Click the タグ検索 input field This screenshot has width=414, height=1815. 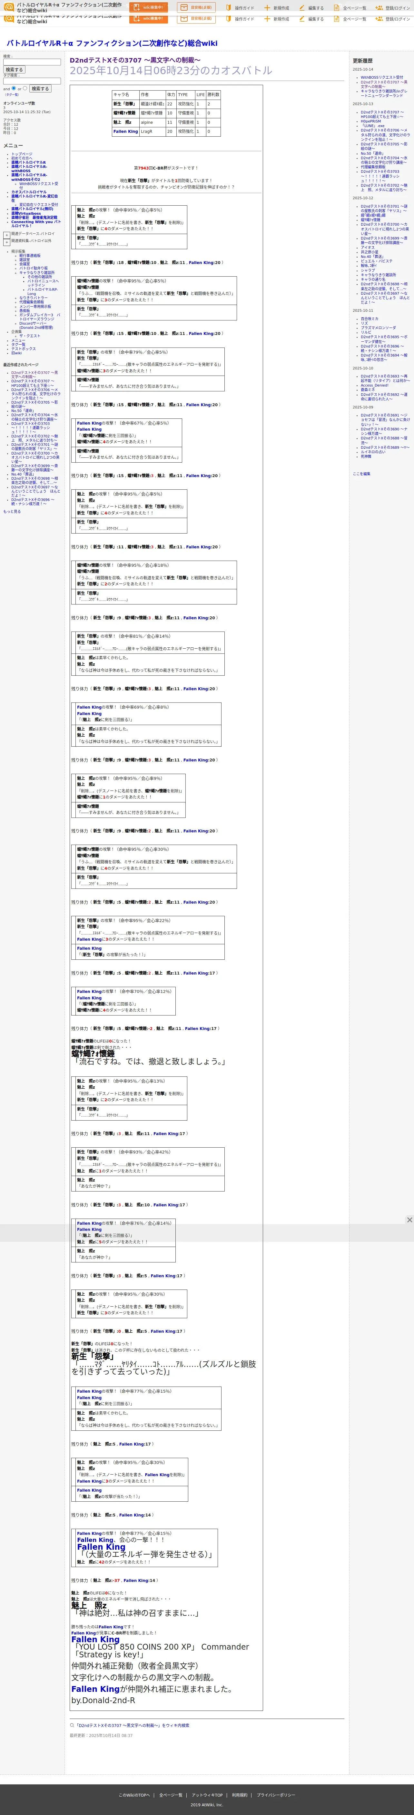click(32, 81)
